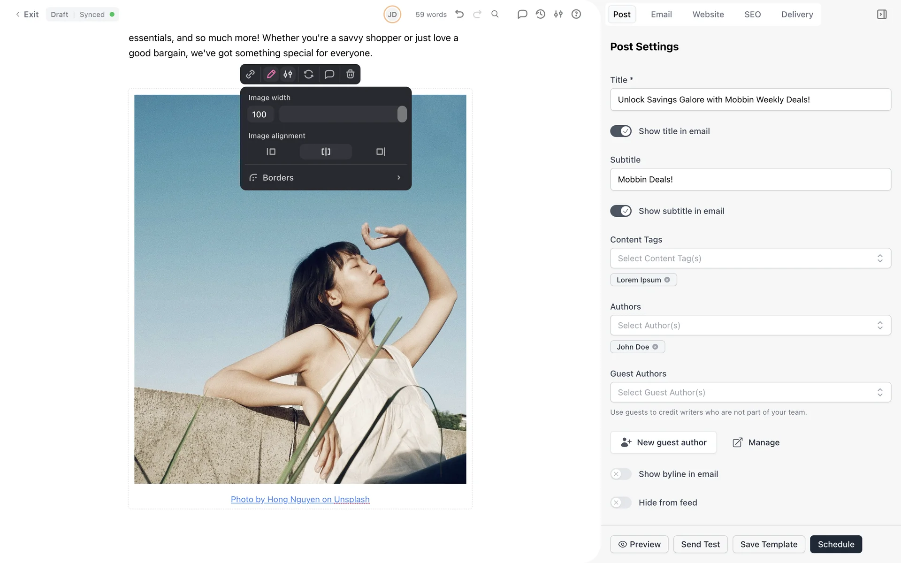Image resolution: width=901 pixels, height=563 pixels.
Task: Delete the image with the trash icon
Action: click(350, 74)
